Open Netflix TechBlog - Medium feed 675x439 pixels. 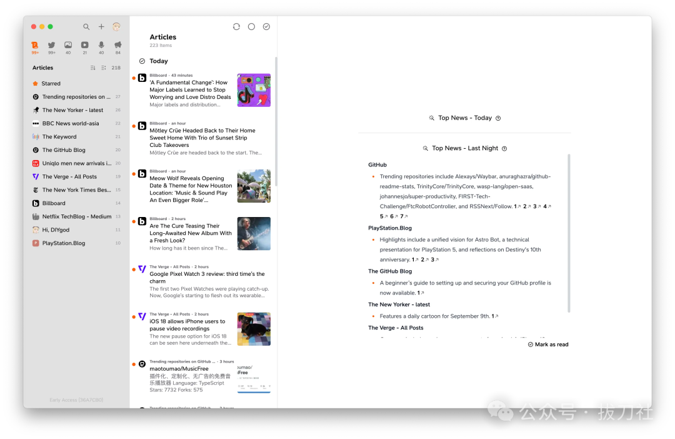click(77, 217)
